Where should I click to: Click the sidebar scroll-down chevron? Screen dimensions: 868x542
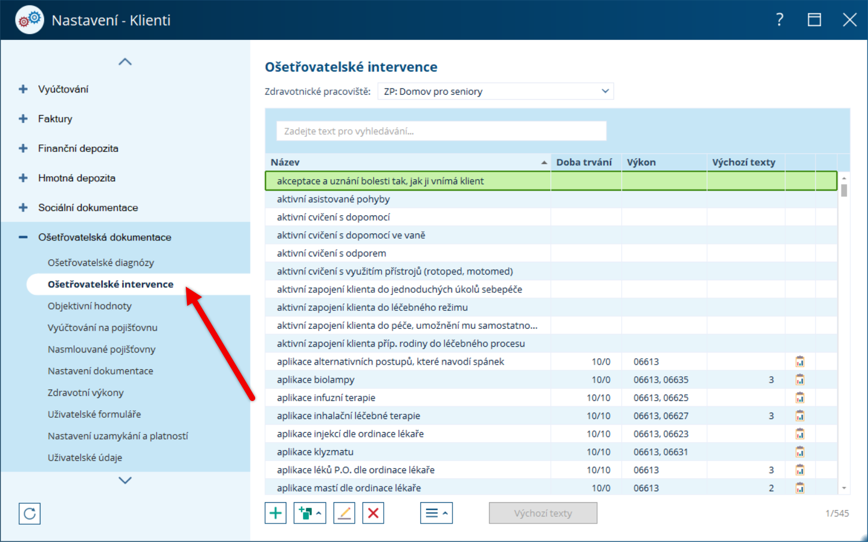pyautogui.click(x=125, y=480)
